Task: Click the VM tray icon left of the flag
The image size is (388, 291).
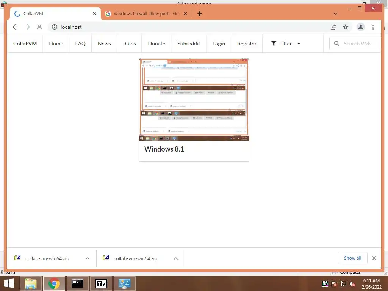Action: tap(325, 284)
